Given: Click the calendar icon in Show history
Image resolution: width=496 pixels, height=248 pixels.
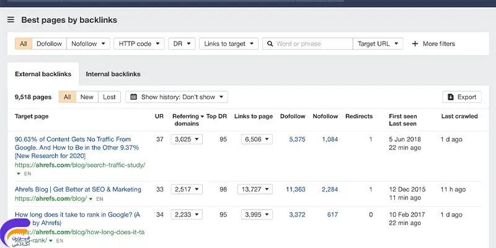Looking at the screenshot, I should (133, 97).
